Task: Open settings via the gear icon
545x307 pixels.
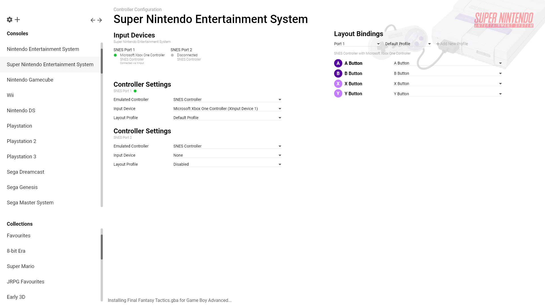Action: click(10, 20)
